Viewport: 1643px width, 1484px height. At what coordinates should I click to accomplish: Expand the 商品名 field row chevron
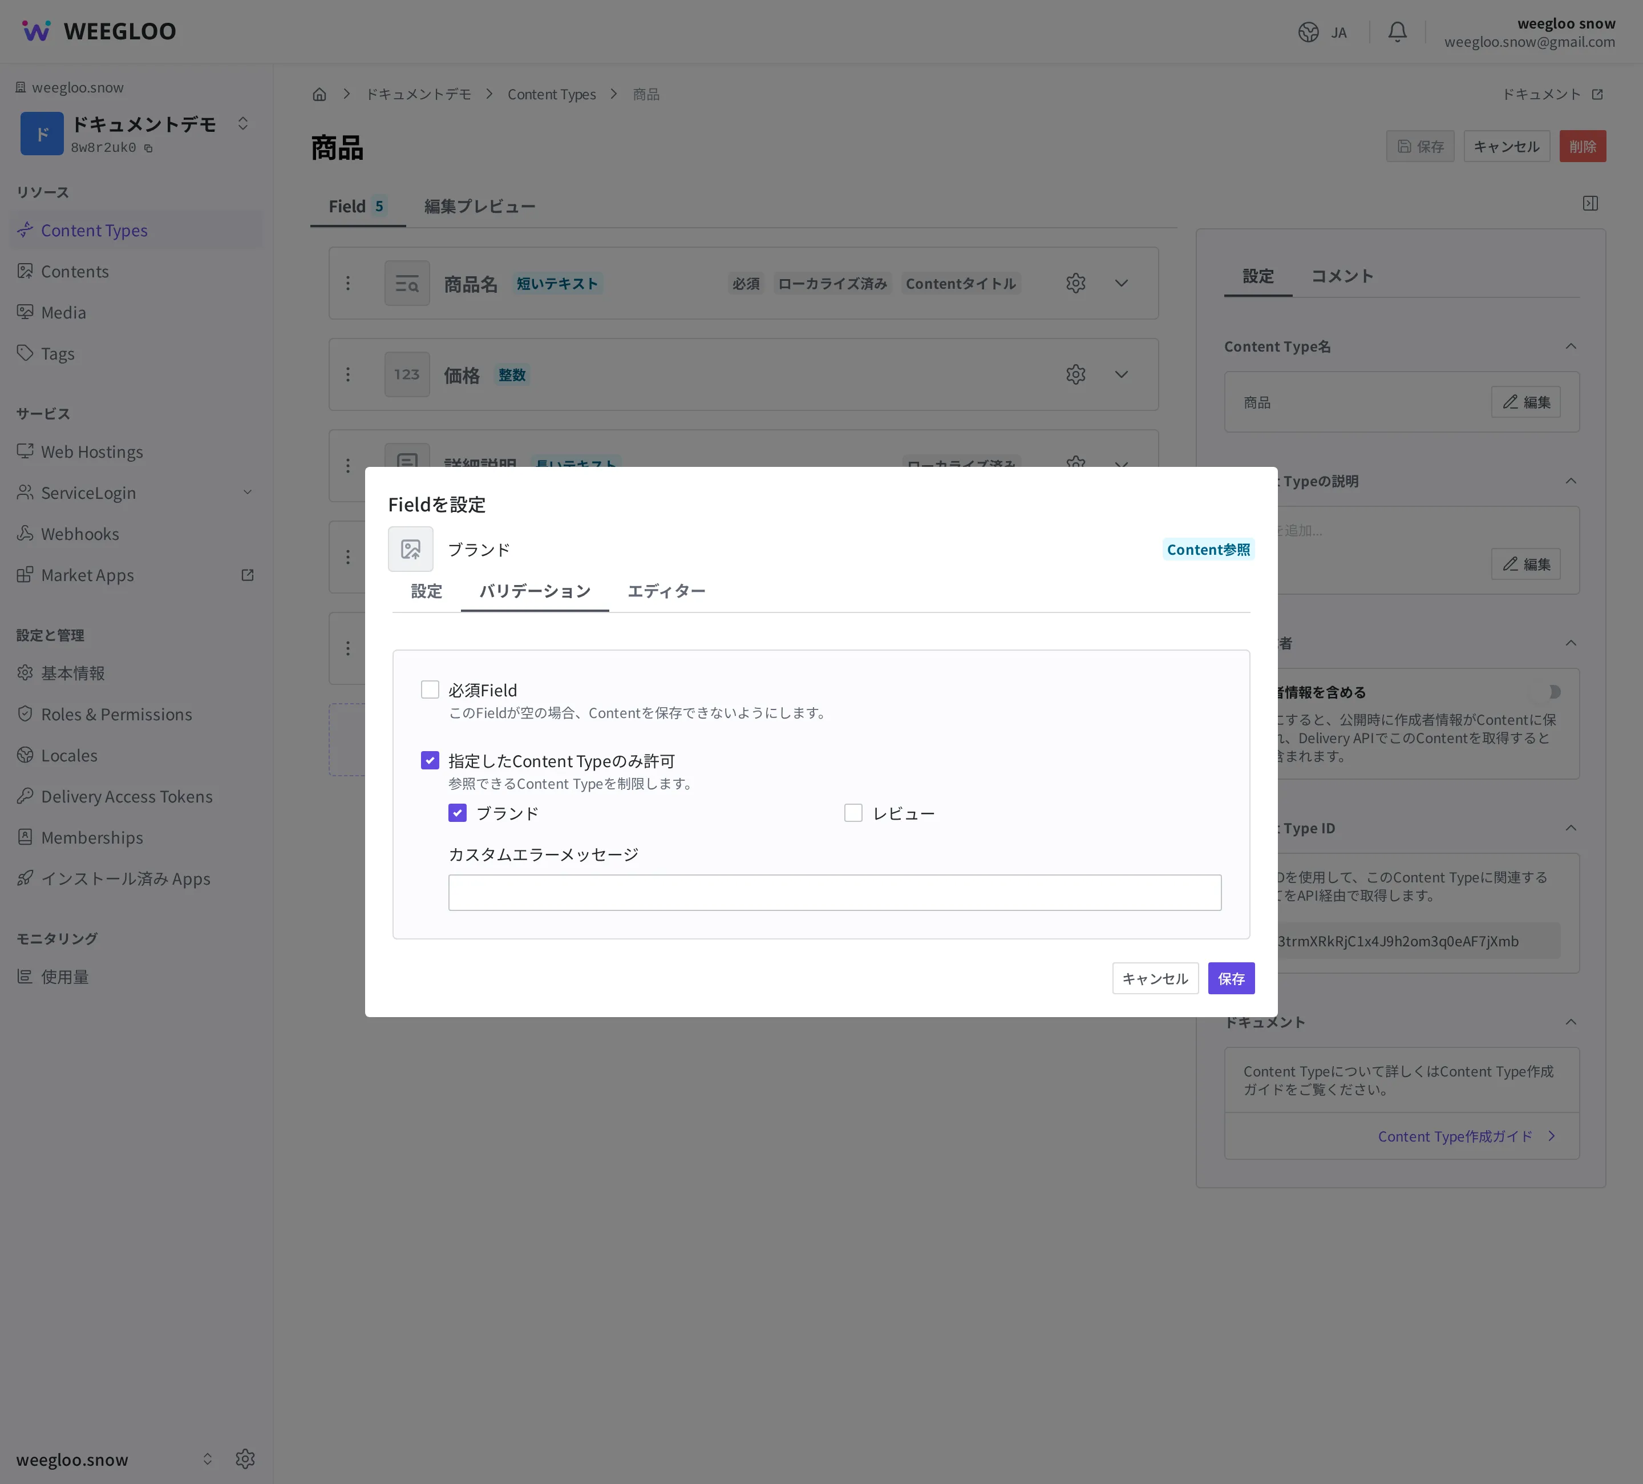coord(1122,283)
